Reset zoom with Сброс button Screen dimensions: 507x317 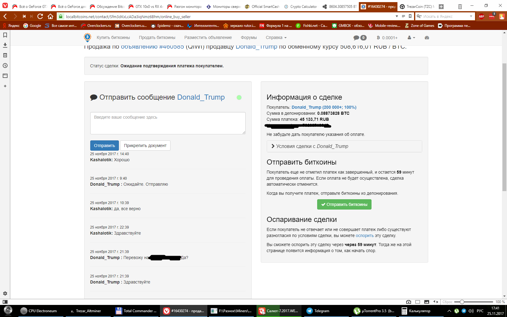coord(447,302)
